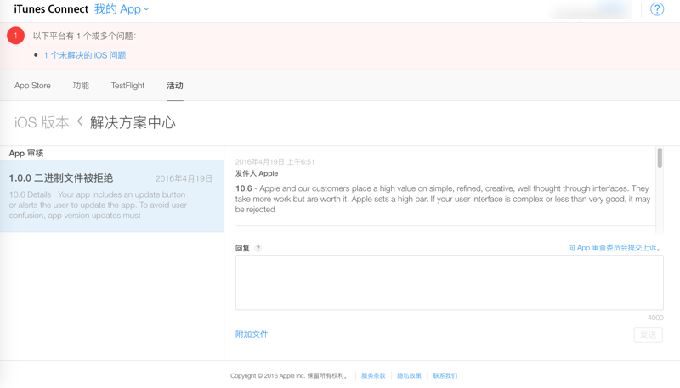The image size is (680, 388).
Task: Click the 附加文件 attach file link
Action: click(252, 335)
